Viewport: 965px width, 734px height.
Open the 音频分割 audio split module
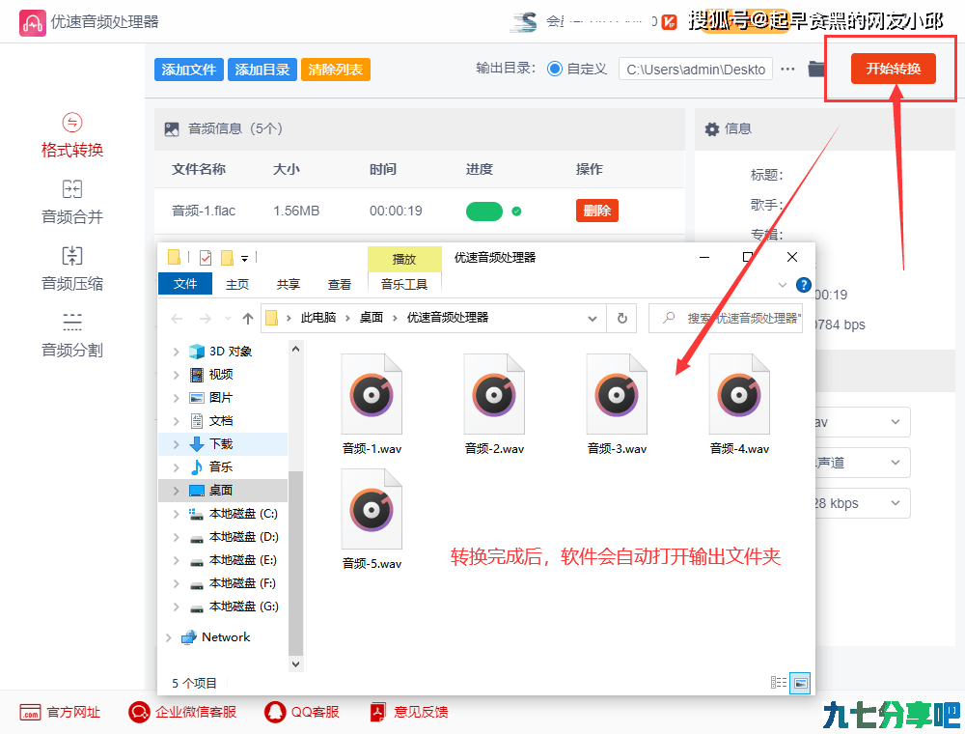pyautogui.click(x=72, y=335)
